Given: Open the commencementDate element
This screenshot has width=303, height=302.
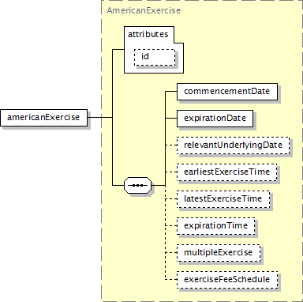Looking at the screenshot, I should pos(227,92).
